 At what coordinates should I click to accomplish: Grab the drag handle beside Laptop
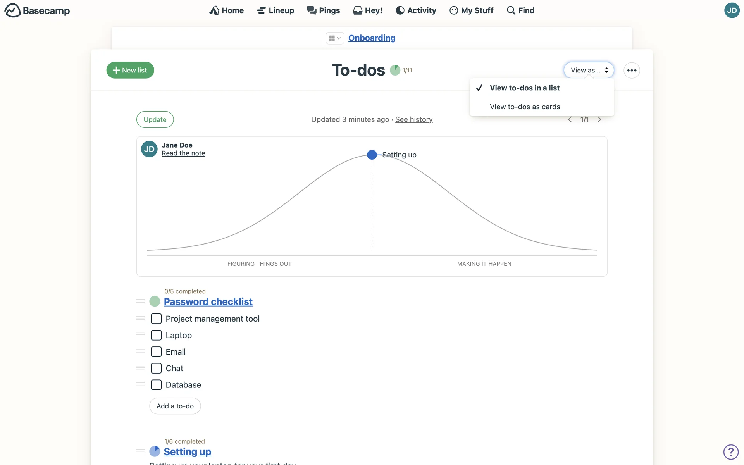point(141,335)
